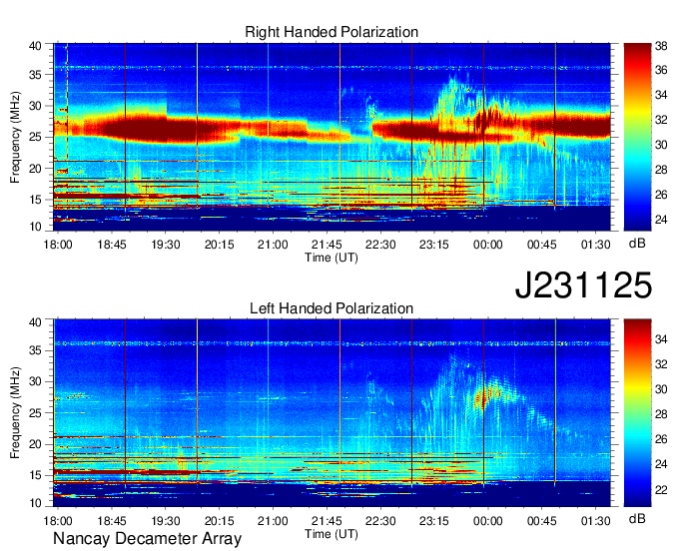Image resolution: width=679 pixels, height=551 pixels.
Task: Click the 20:15 time tick on Right Handed plot
Action: [219, 245]
